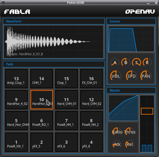Select pad 8 PowR_HH_2
Screen dimensions: 159x157
click(x=91, y=121)
